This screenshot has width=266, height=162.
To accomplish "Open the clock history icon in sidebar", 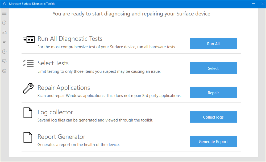I will click(4, 51).
